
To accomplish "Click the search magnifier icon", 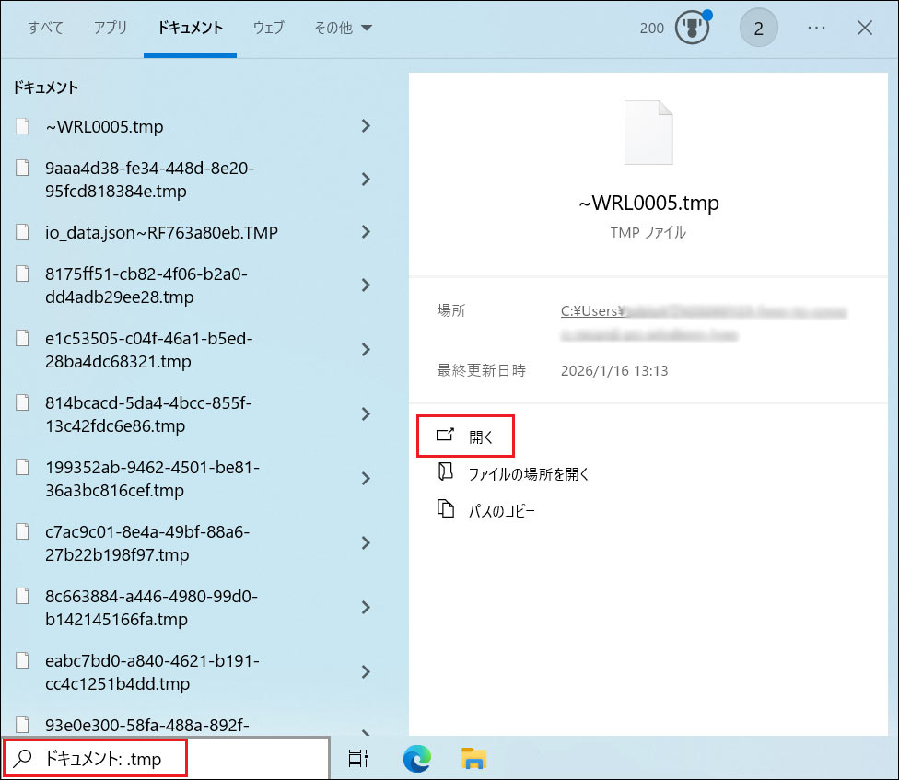I will point(22,758).
